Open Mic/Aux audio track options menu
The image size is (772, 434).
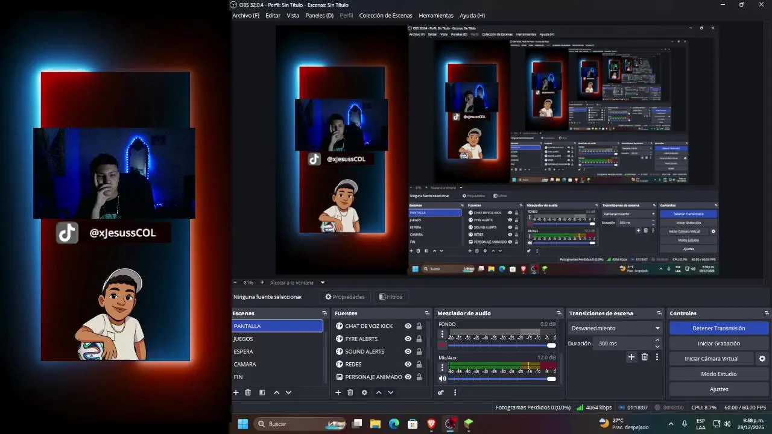point(442,367)
